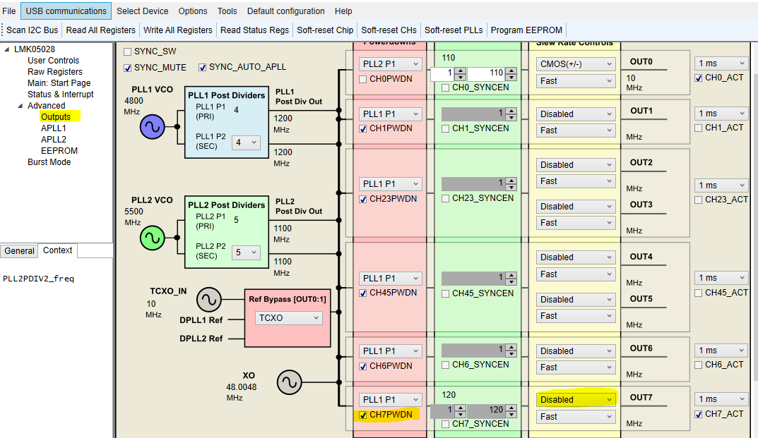This screenshot has width=758, height=438.
Task: Click Program EEPROM button
Action: [526, 30]
